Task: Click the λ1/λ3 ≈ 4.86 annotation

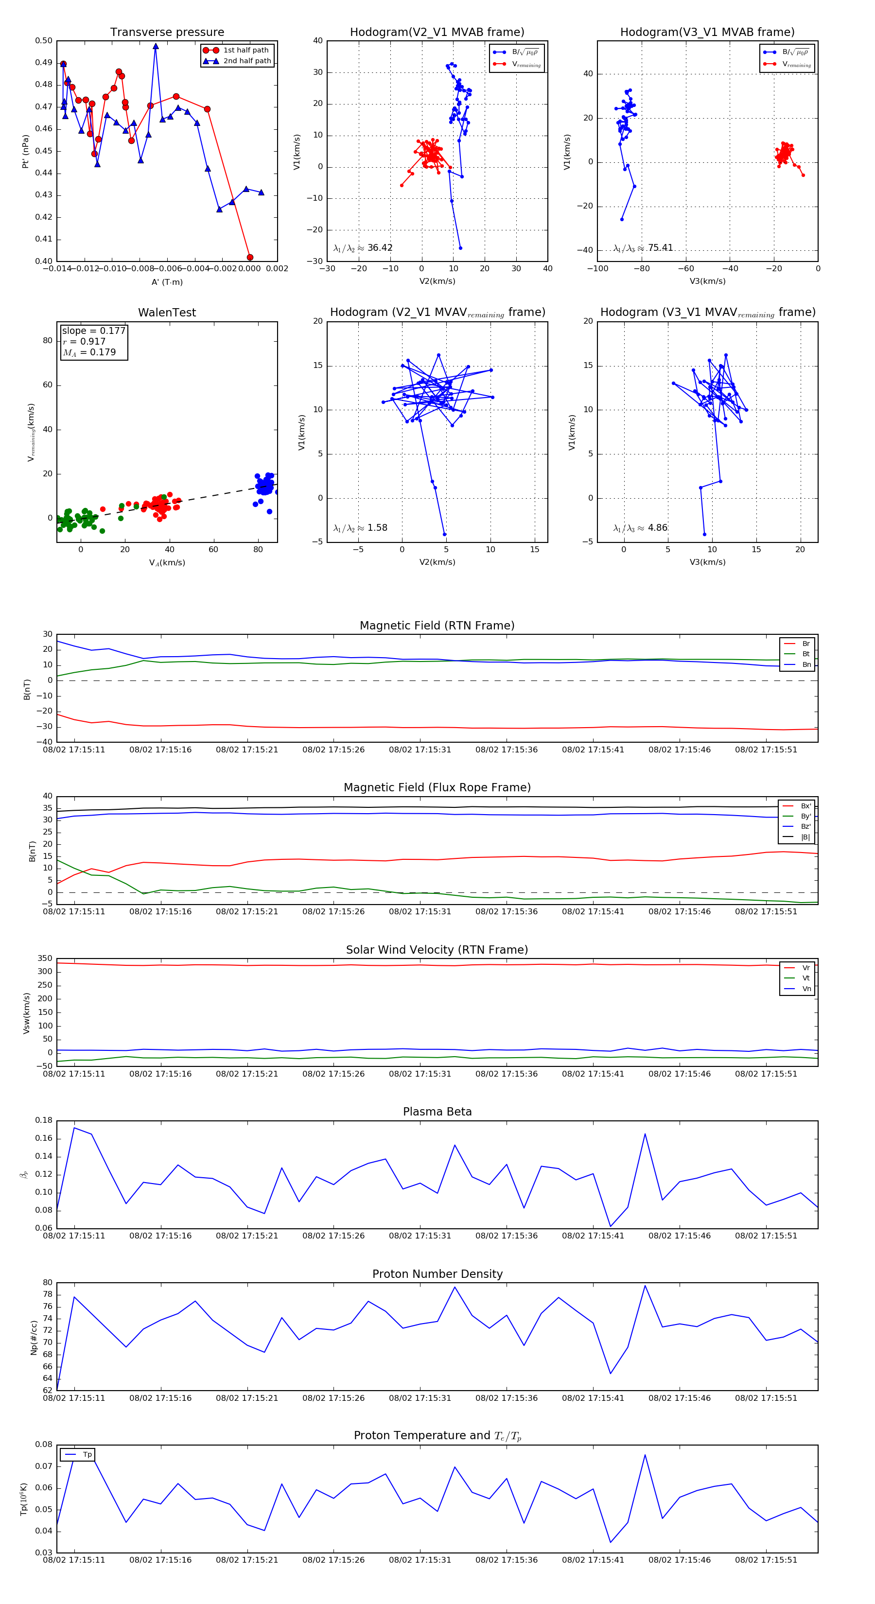Action: 641,528
